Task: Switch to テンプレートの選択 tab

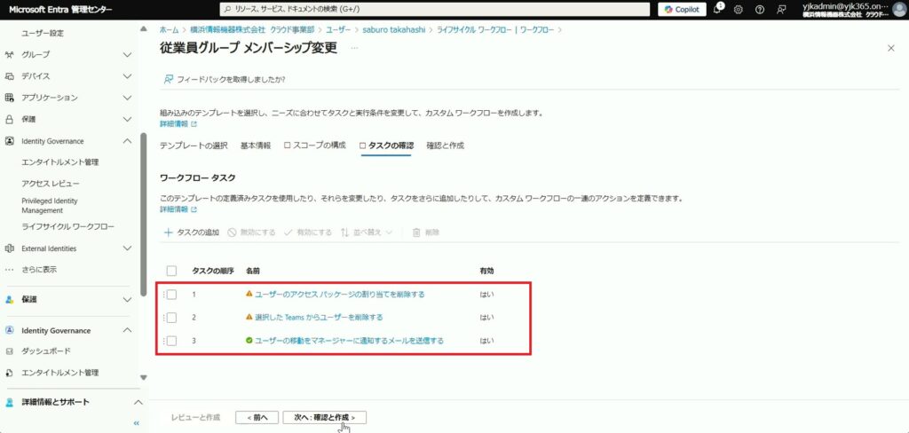Action: tap(194, 146)
